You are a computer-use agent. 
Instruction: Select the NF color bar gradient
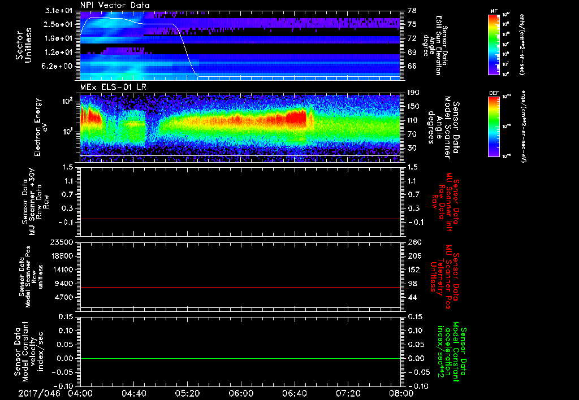coord(494,44)
